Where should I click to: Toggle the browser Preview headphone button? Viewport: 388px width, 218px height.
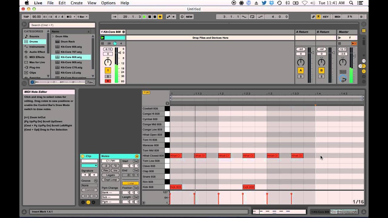pos(32,82)
